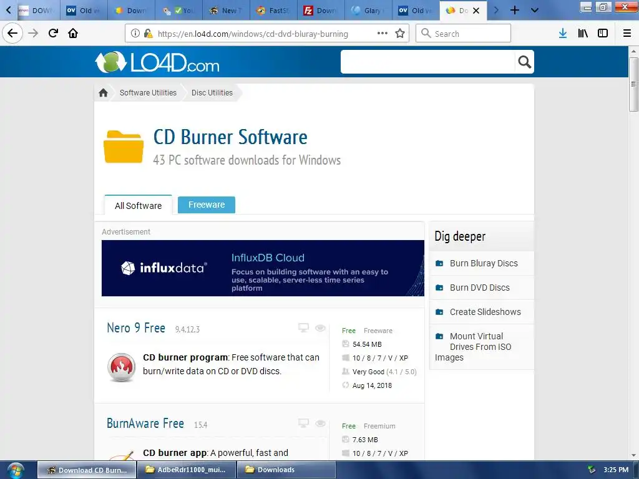Open the Burn Bluray Discs link
Screen dimensions: 639x479
pos(484,264)
